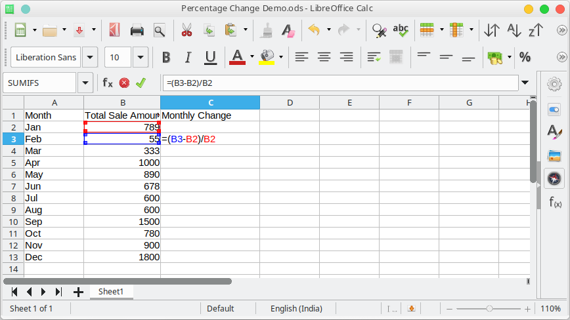Toggle Underline formatting
The height and width of the screenshot is (320, 570).
tap(210, 58)
